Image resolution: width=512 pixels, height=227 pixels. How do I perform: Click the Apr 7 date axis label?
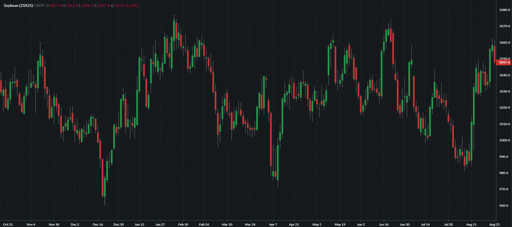tap(273, 225)
